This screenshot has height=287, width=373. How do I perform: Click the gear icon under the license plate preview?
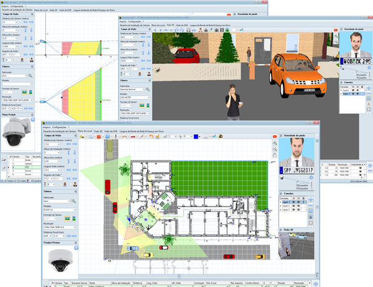311,178
